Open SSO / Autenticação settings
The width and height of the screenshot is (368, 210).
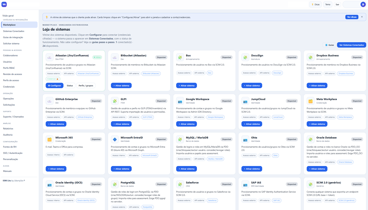pyautogui.click(x=19, y=153)
